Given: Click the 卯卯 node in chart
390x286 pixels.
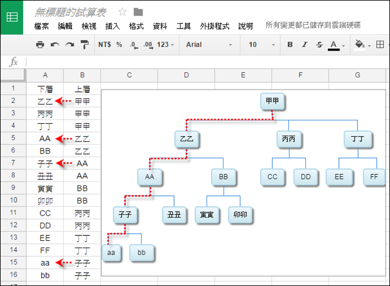Looking at the screenshot, I should pyautogui.click(x=240, y=214).
